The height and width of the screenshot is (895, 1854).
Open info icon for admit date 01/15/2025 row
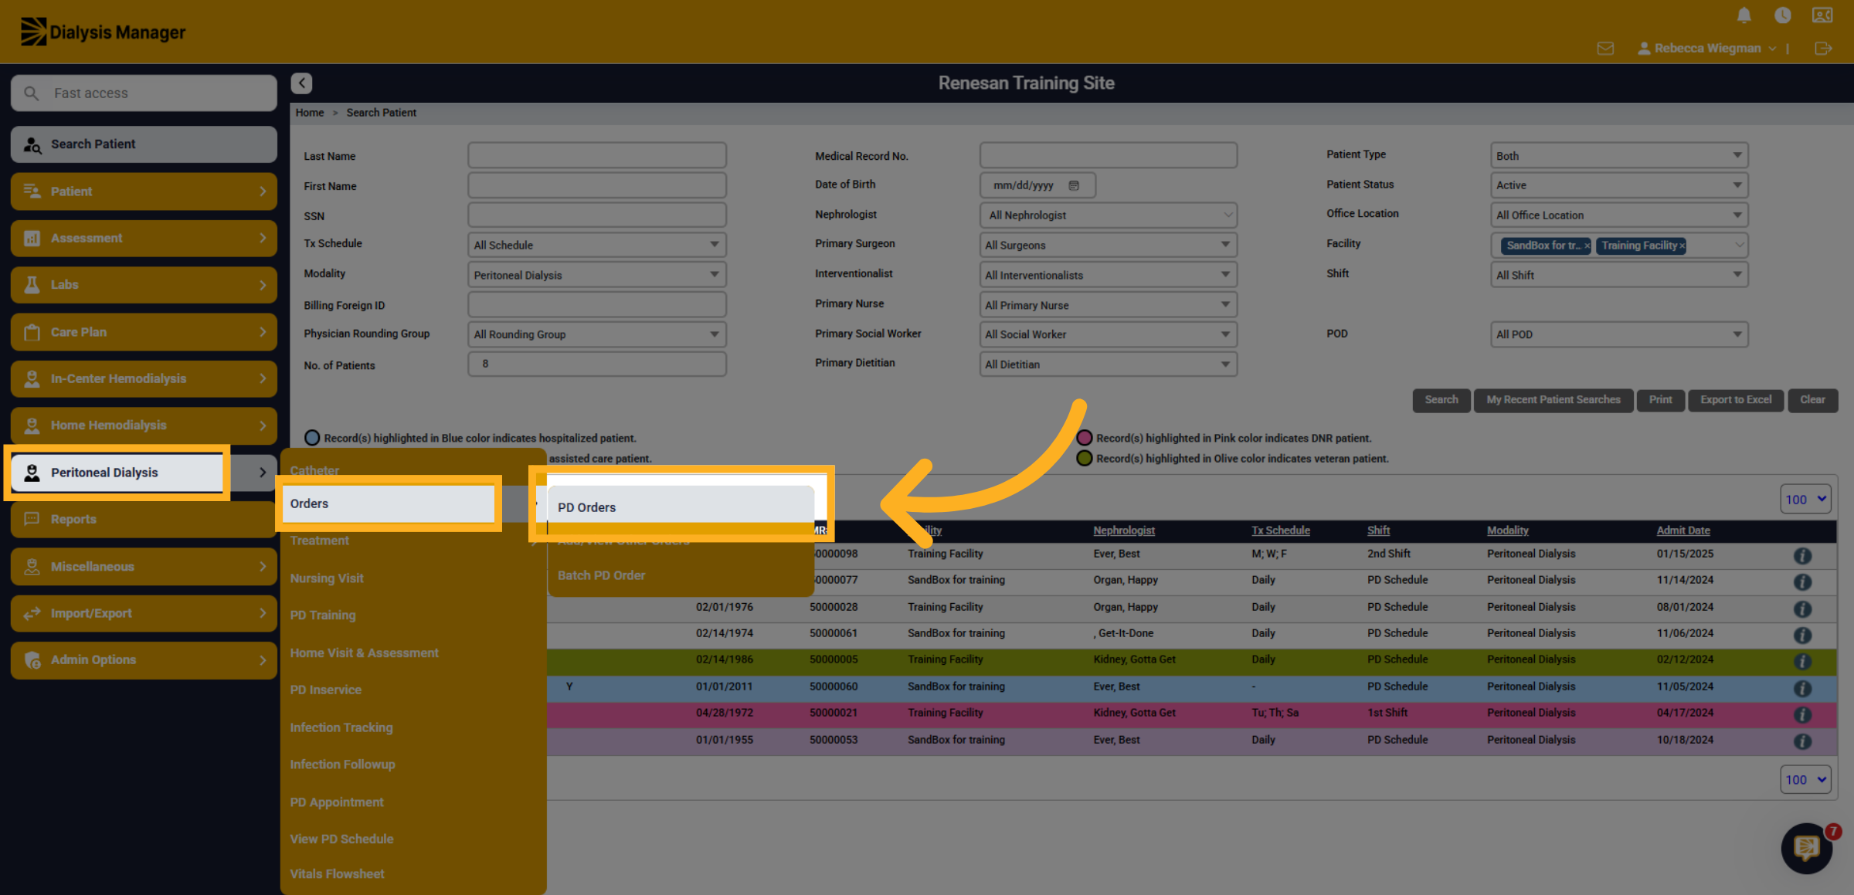coord(1802,555)
